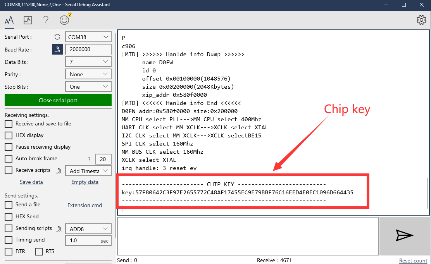
Task: Enable Receive and save to file
Action: pyautogui.click(x=9, y=124)
